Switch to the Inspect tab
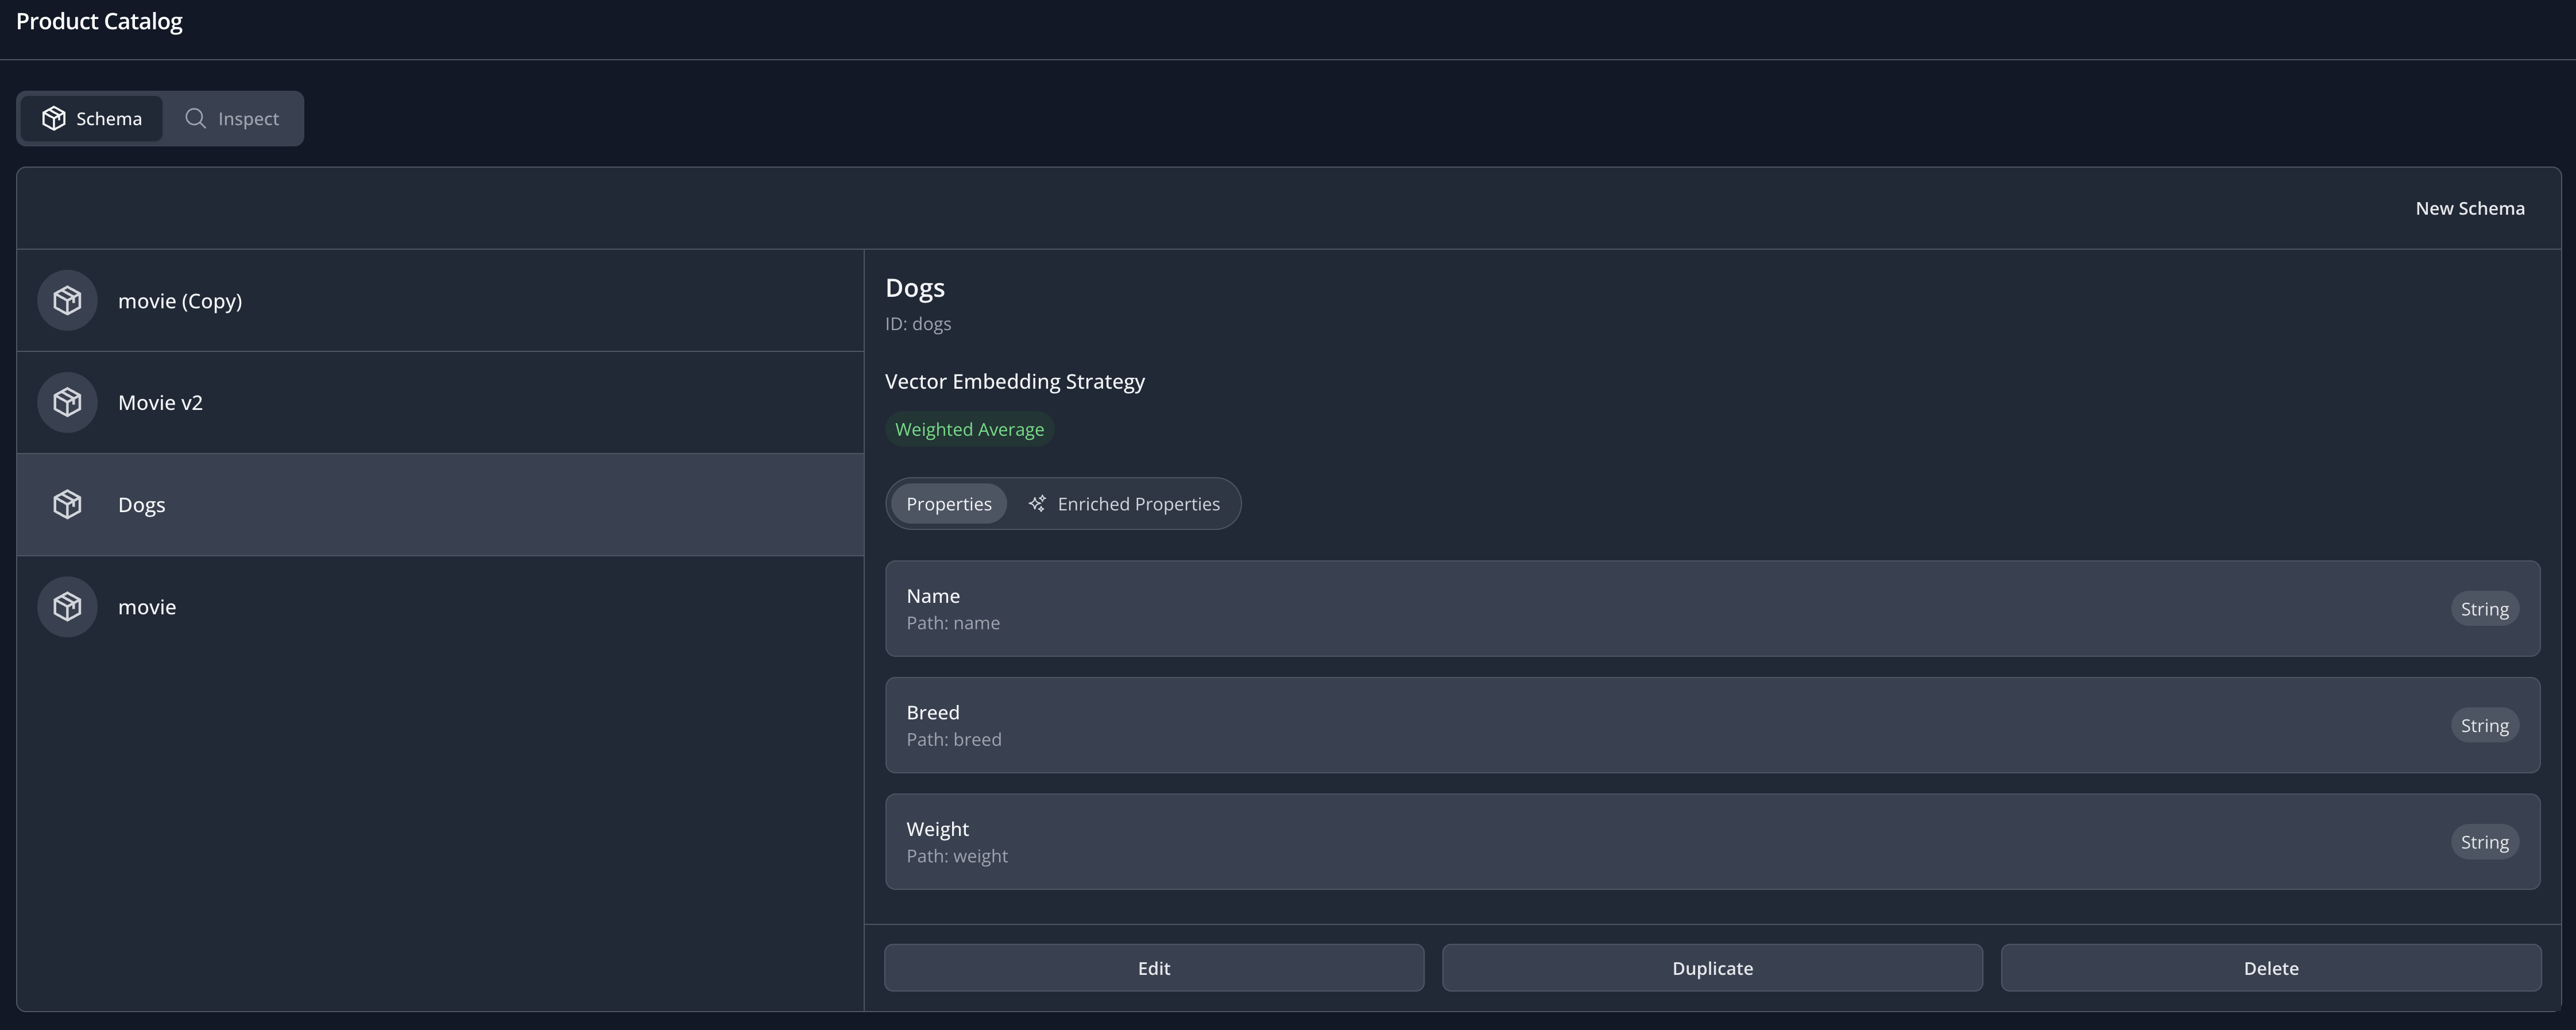The image size is (2576, 1030). pyautogui.click(x=233, y=119)
